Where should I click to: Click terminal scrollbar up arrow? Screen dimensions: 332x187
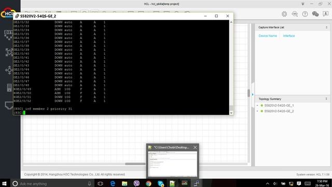231,22
